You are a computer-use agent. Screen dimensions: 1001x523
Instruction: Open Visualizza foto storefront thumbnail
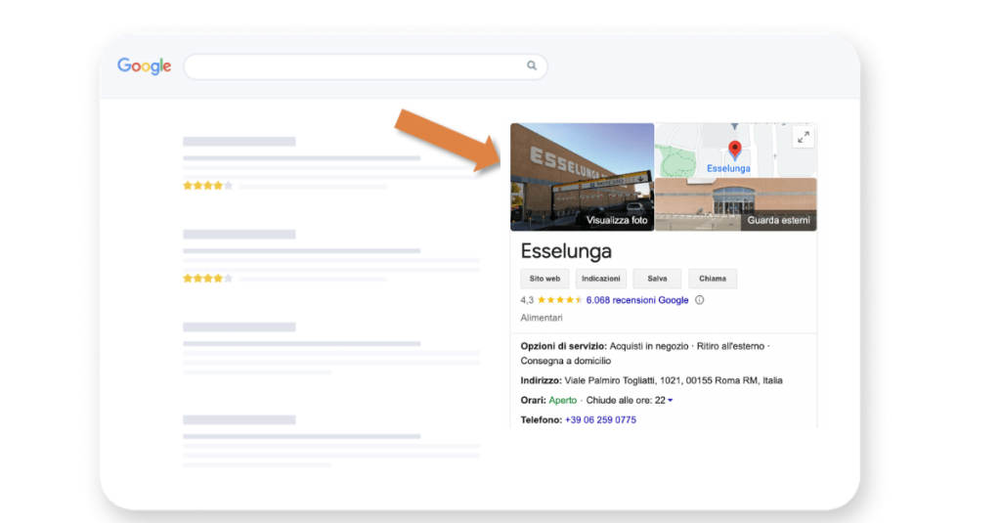pos(583,177)
